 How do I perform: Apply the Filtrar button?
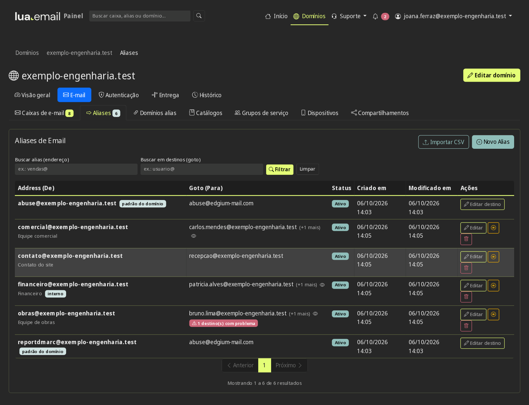click(x=280, y=169)
